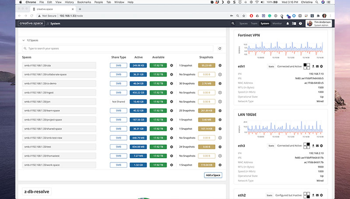The width and height of the screenshot is (350, 199).
Task: Click the notifications bell icon
Action: (x=287, y=23)
